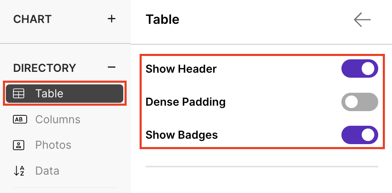392x193 pixels.
Task: Expand the CHART section with plus icon
Action: [x=112, y=19]
